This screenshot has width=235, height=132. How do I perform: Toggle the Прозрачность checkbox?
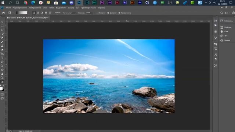click(x=119, y=13)
